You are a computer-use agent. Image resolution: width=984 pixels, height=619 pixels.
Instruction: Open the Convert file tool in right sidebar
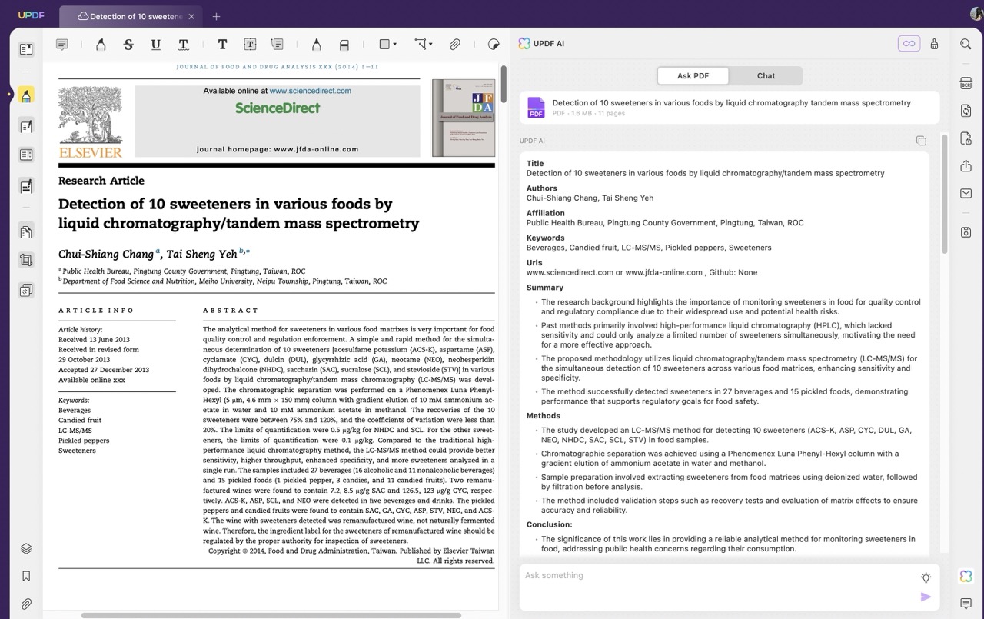966,111
